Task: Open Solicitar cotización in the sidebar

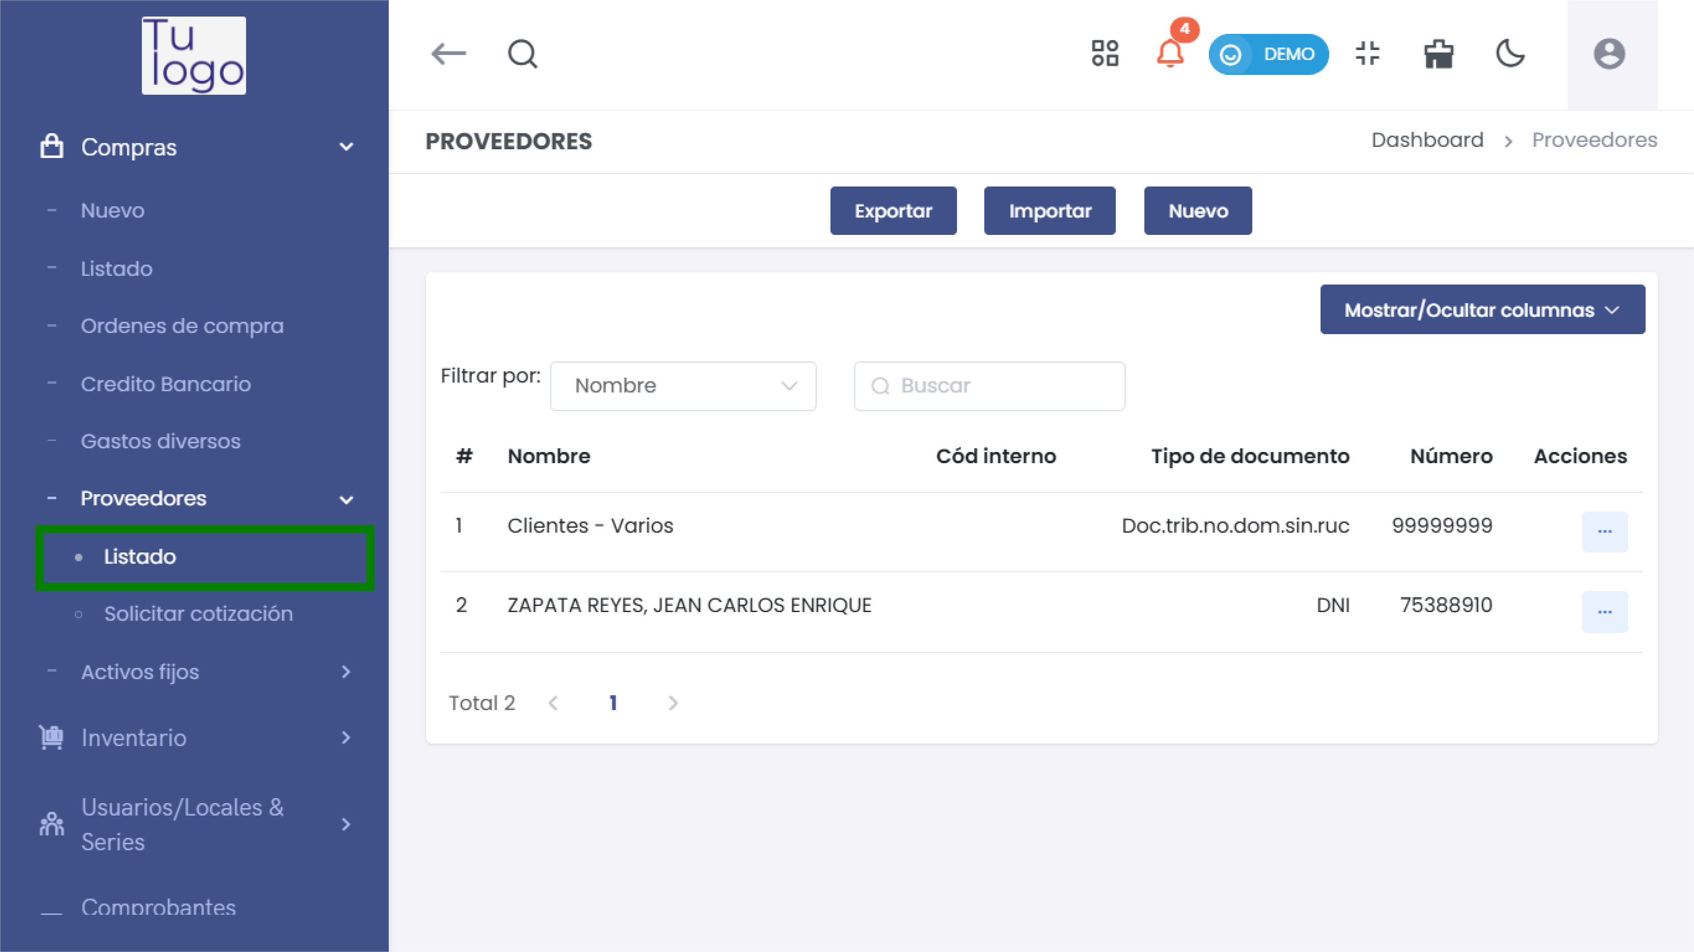Action: (199, 613)
